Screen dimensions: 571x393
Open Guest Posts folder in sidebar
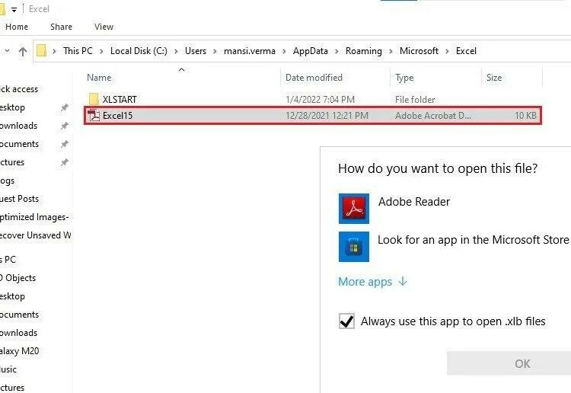[19, 199]
